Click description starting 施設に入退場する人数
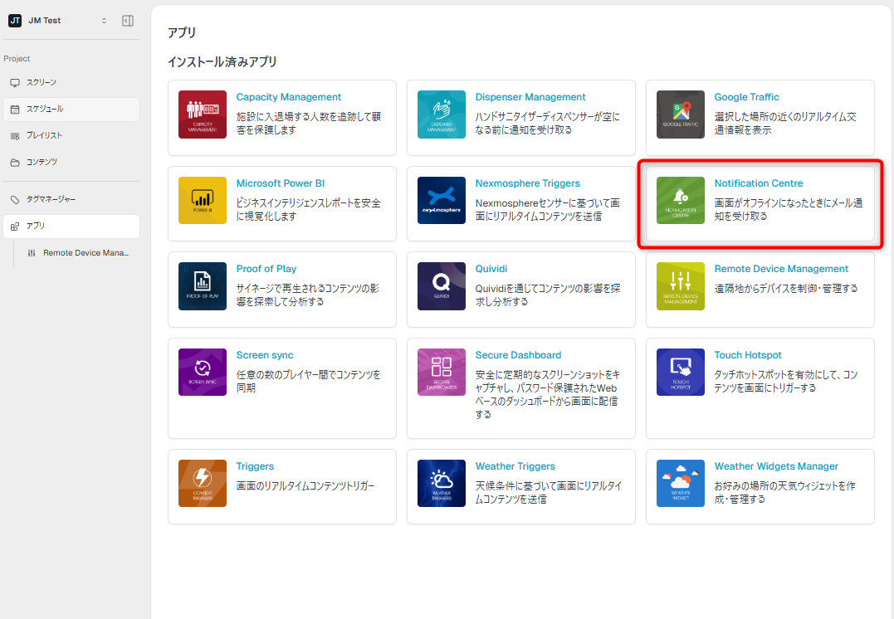 point(309,123)
